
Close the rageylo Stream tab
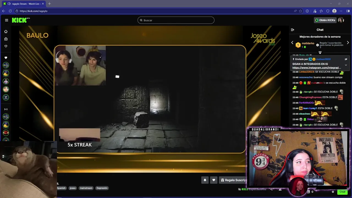(43, 4)
